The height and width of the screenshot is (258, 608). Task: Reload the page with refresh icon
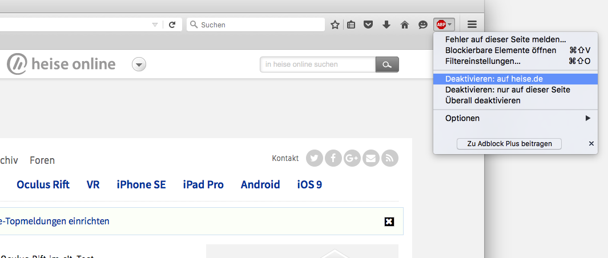tap(172, 25)
